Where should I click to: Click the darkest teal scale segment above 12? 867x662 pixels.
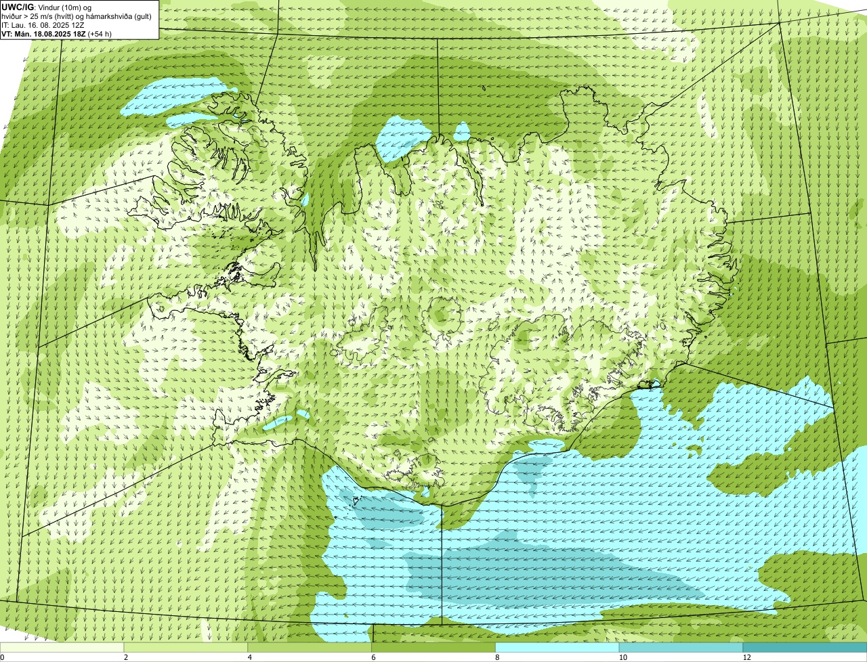(x=805, y=648)
